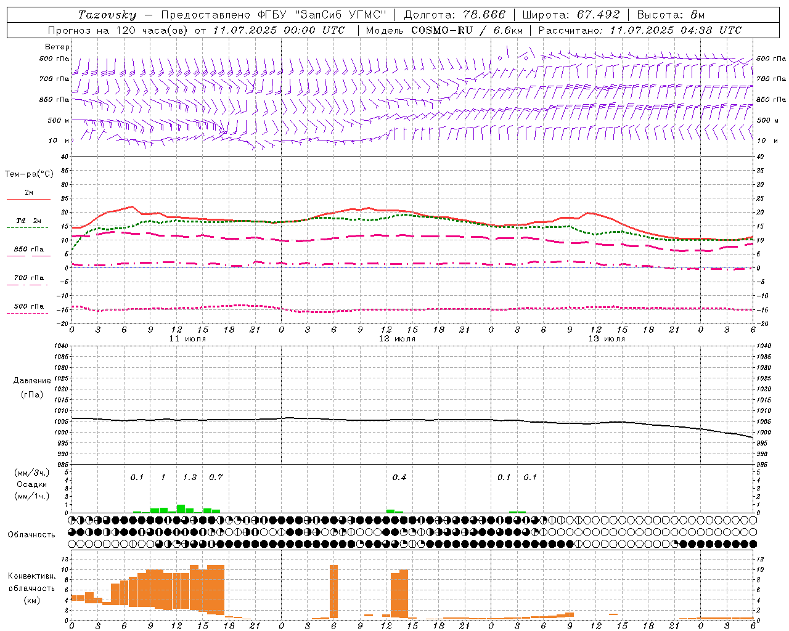Click the "(км)" unit under convective cloudiness
The width and height of the screenshot is (789, 631).
click(32, 600)
